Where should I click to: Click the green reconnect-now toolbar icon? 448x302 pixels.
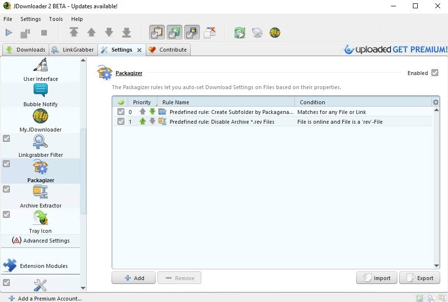(240, 33)
